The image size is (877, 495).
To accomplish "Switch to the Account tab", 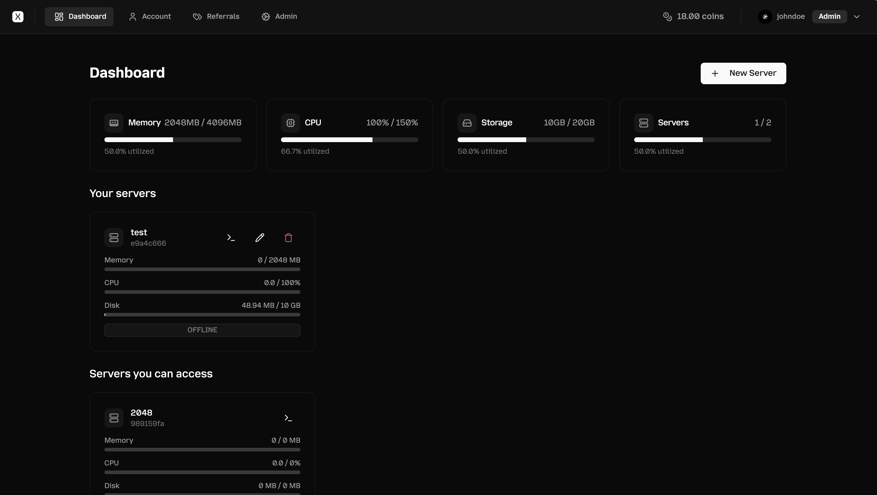I will (150, 16).
